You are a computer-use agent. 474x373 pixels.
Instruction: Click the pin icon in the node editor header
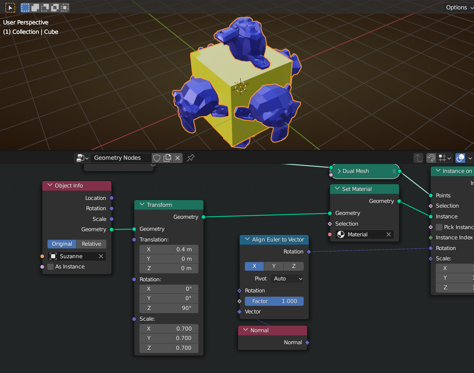[x=190, y=158]
